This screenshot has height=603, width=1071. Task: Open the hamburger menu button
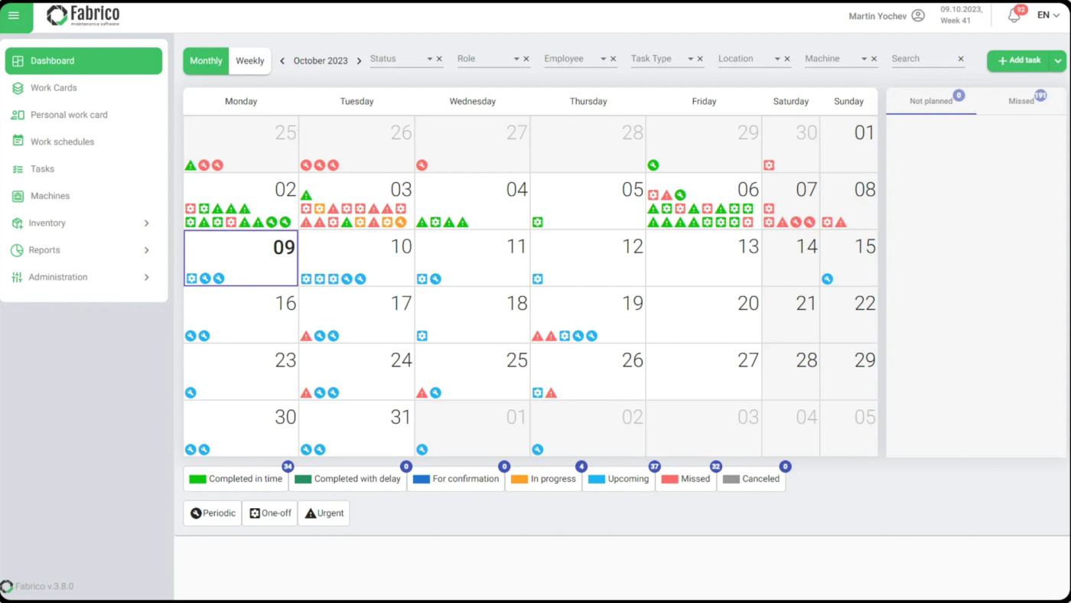click(14, 15)
